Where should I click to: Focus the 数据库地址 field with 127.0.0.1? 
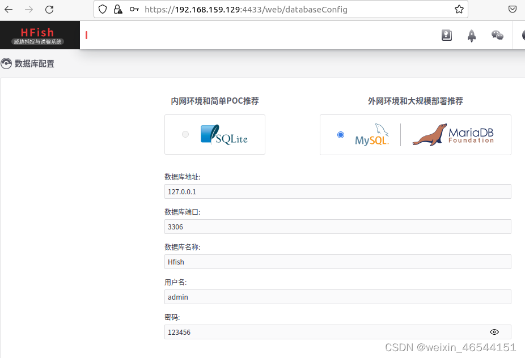click(337, 191)
